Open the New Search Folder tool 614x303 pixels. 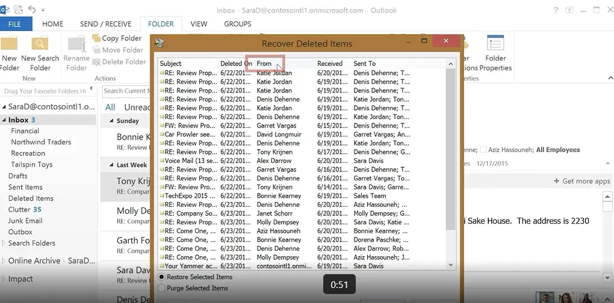[x=40, y=54]
